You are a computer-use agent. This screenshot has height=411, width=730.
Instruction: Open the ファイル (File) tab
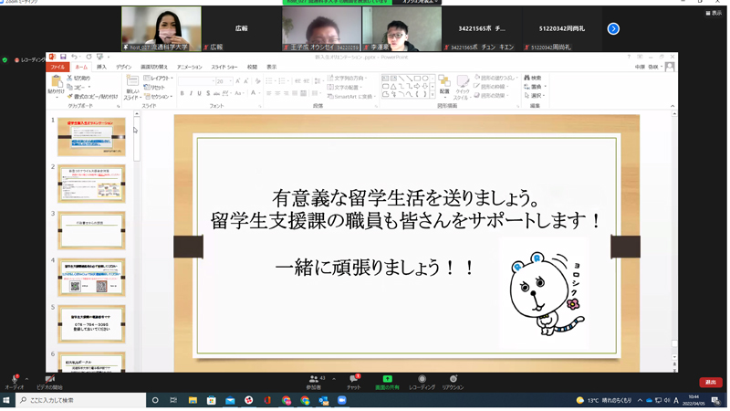click(x=57, y=67)
